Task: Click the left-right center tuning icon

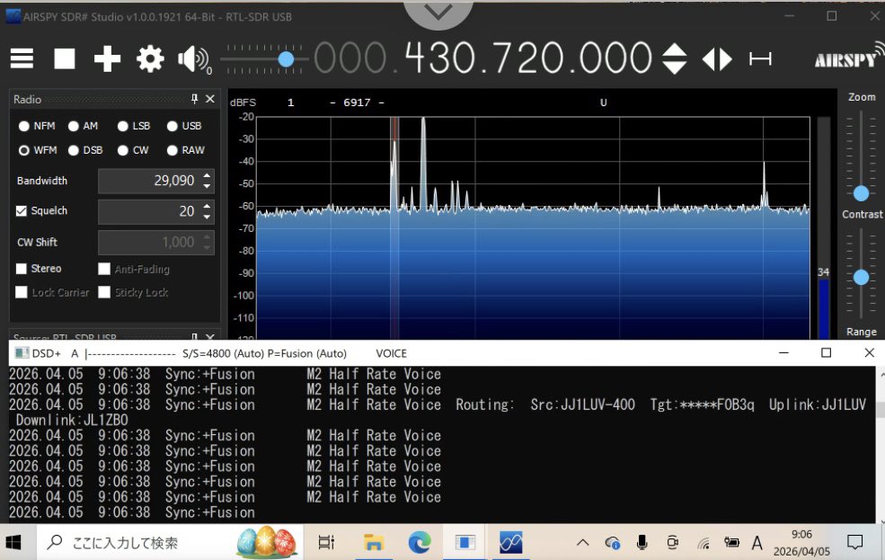Action: (717, 58)
